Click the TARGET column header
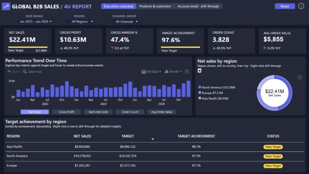This screenshot has width=309, height=174. pyautogui.click(x=128, y=136)
